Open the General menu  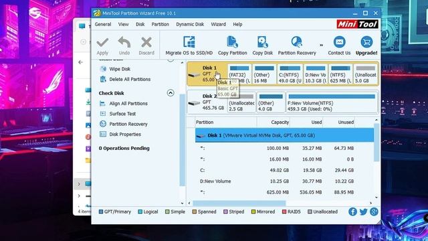103,24
